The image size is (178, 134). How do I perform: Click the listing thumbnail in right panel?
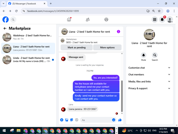pos(149,35)
